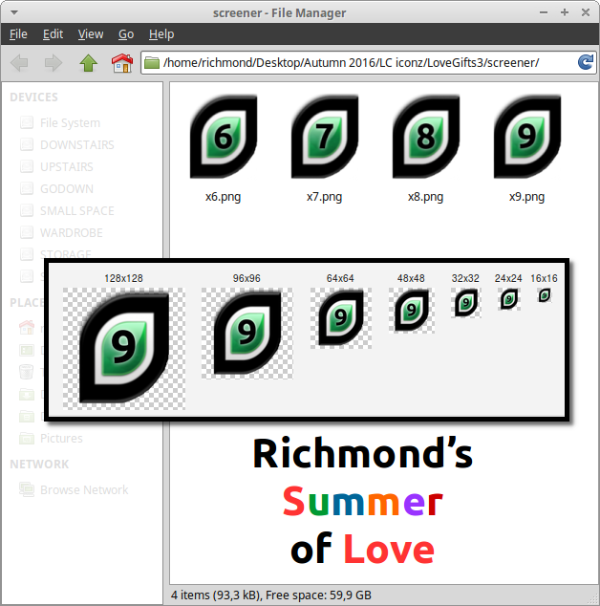Select the x9.png file icon
Image resolution: width=600 pixels, height=606 pixels.
click(x=526, y=138)
